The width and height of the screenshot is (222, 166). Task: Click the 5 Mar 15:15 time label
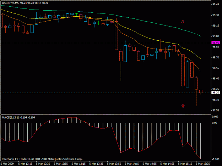pyautogui.click(x=185, y=164)
